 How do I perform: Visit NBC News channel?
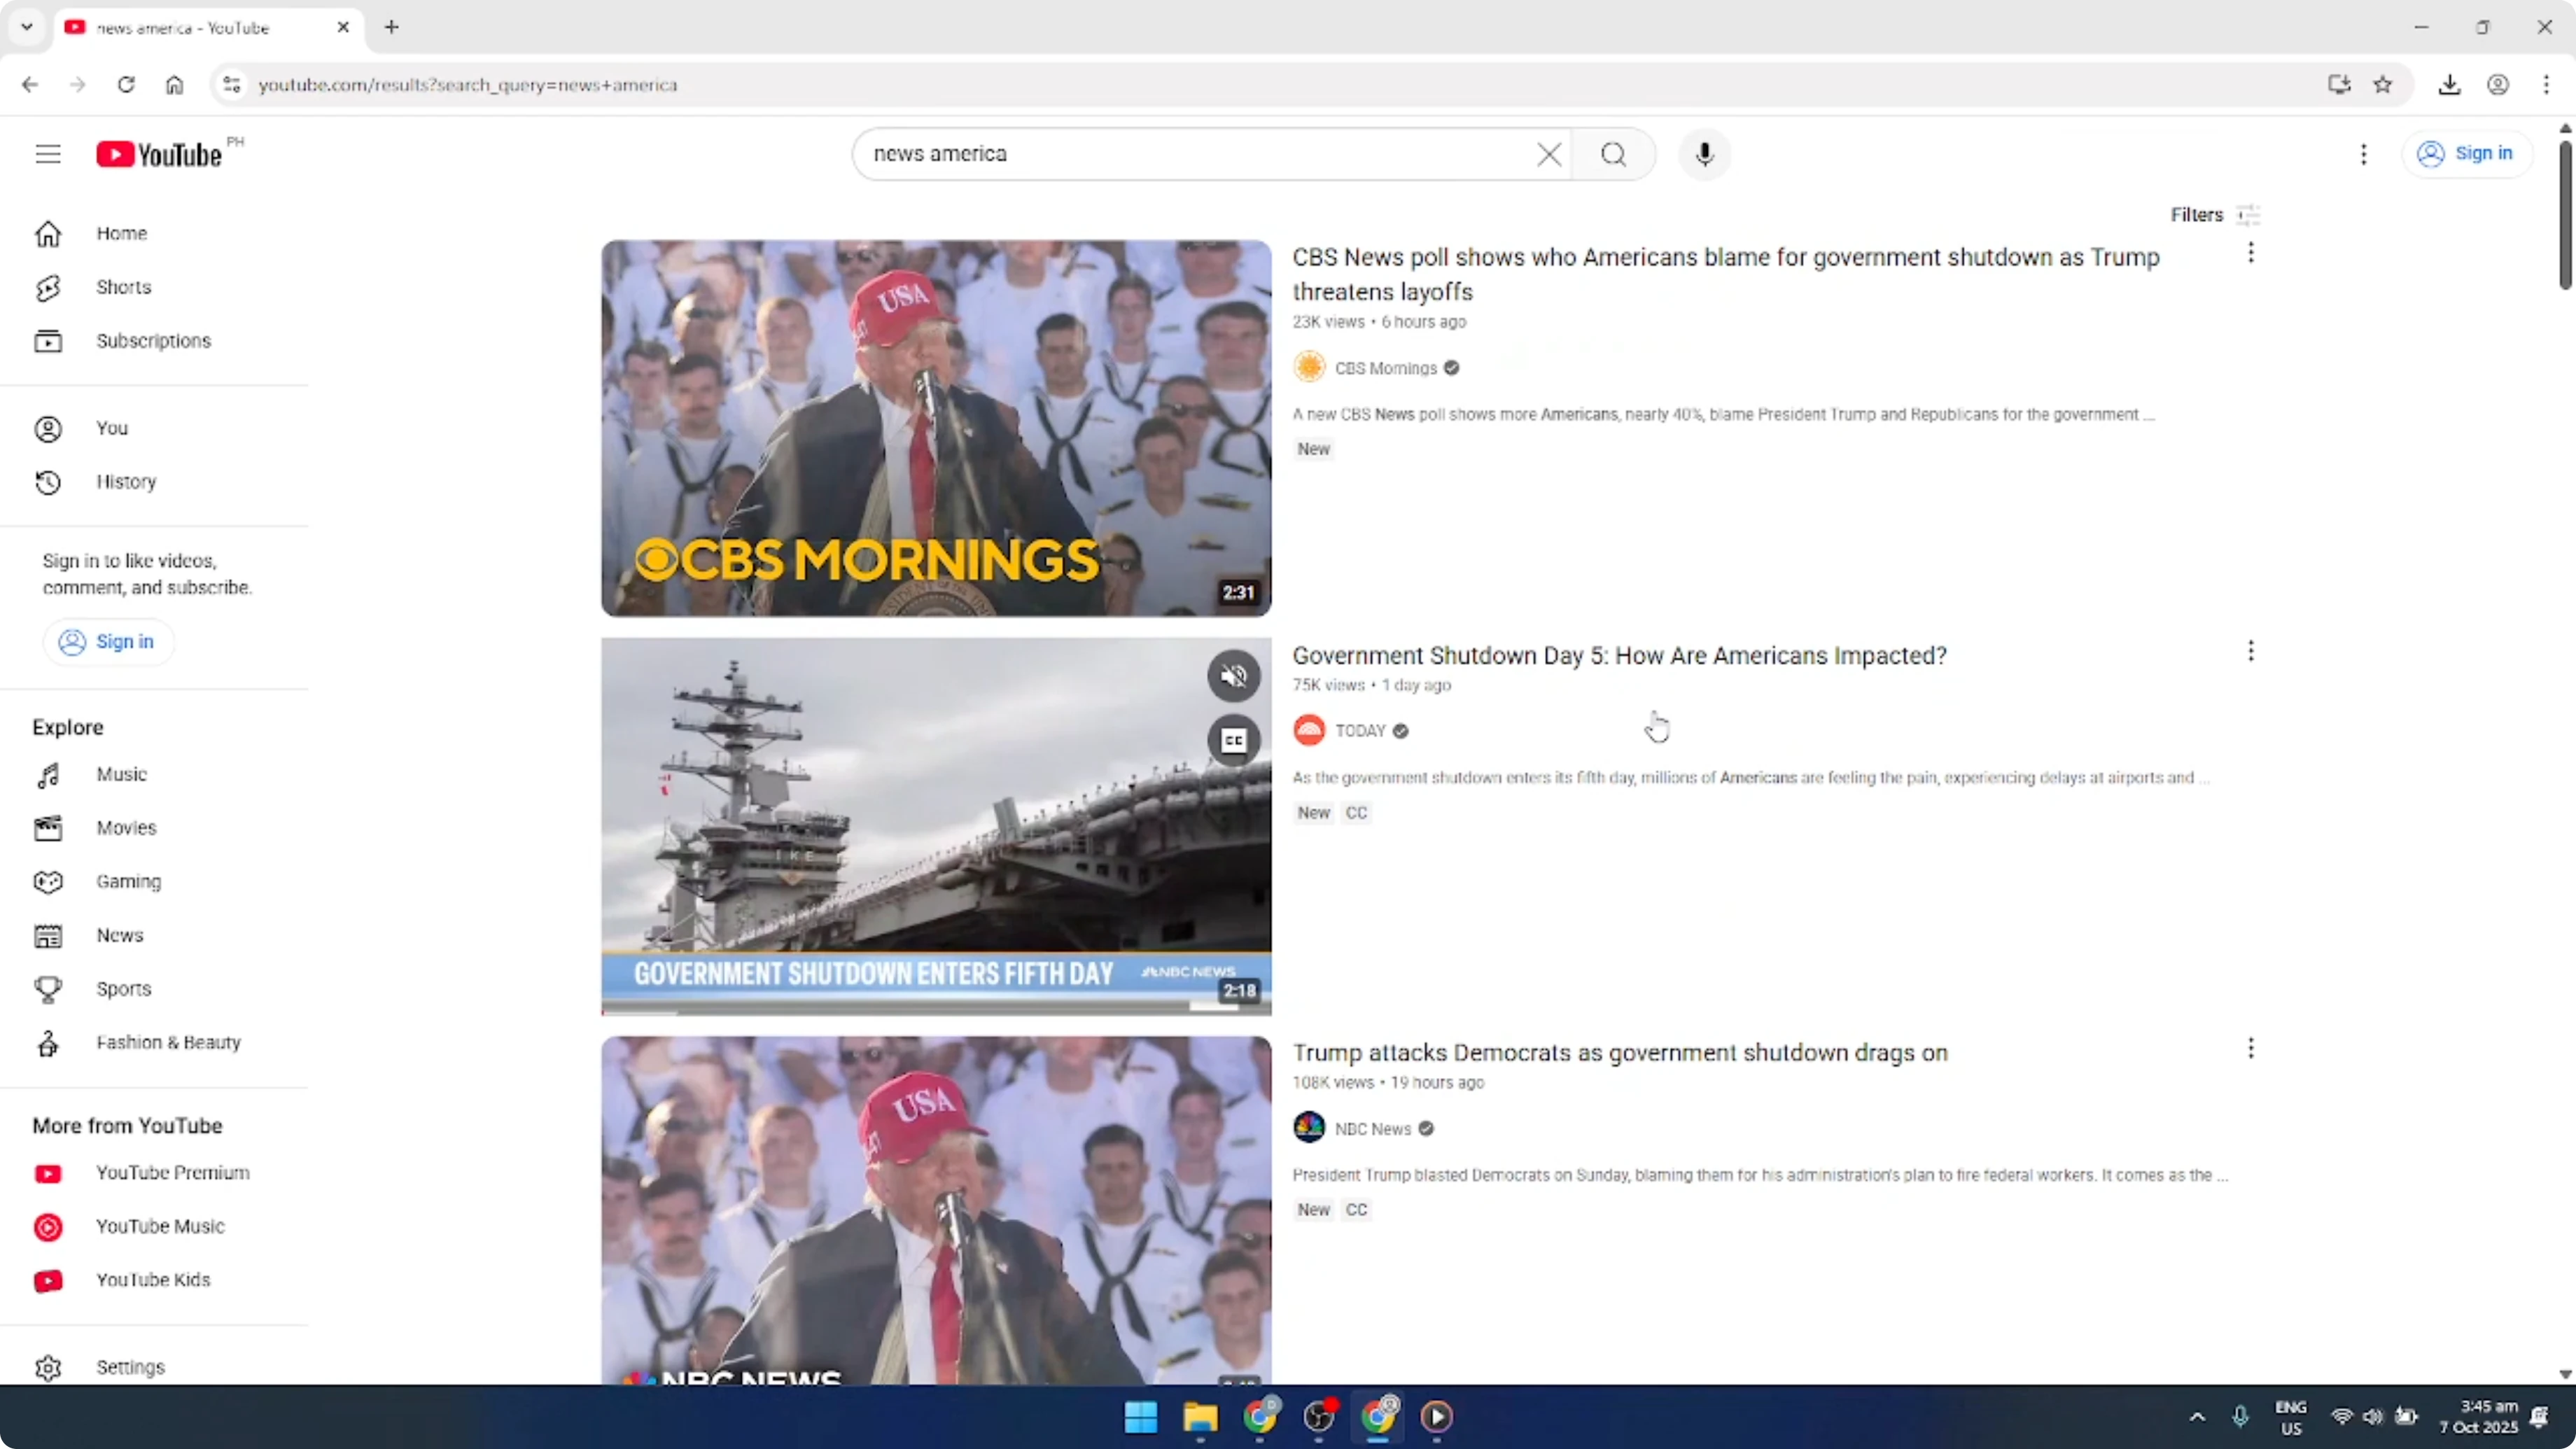1372,1129
